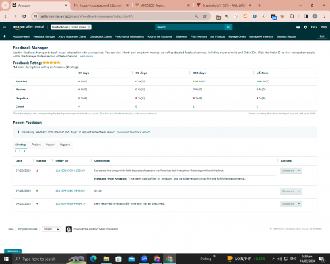Click the Learn more link
Screen dimensions: 330x264
point(86,56)
